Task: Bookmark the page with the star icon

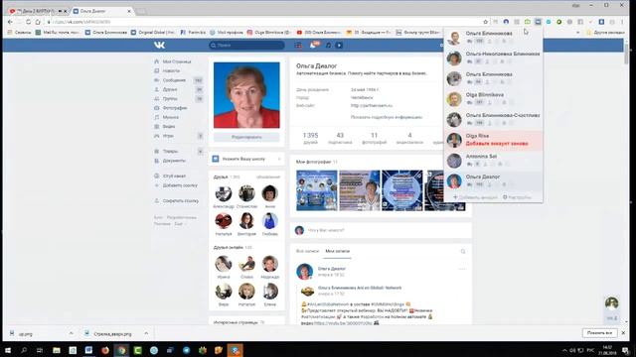Action: pyautogui.click(x=486, y=22)
